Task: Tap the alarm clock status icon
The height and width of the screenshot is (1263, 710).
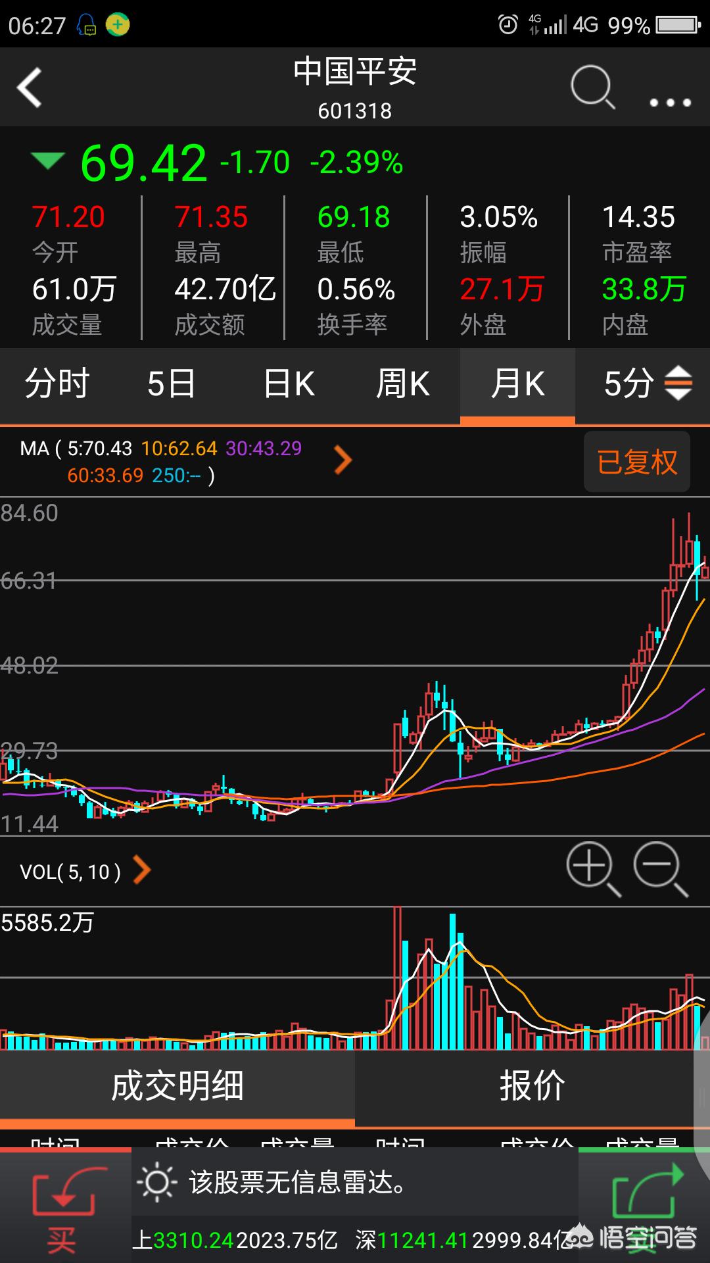Action: [x=508, y=25]
